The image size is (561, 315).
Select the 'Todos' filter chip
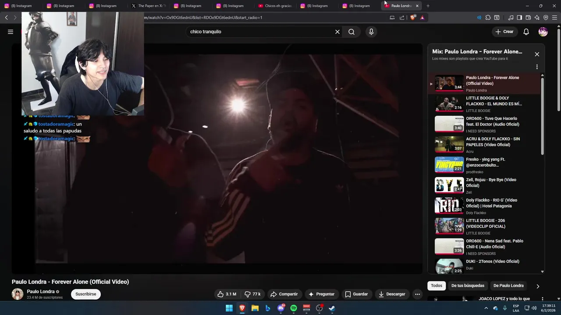coord(437,286)
